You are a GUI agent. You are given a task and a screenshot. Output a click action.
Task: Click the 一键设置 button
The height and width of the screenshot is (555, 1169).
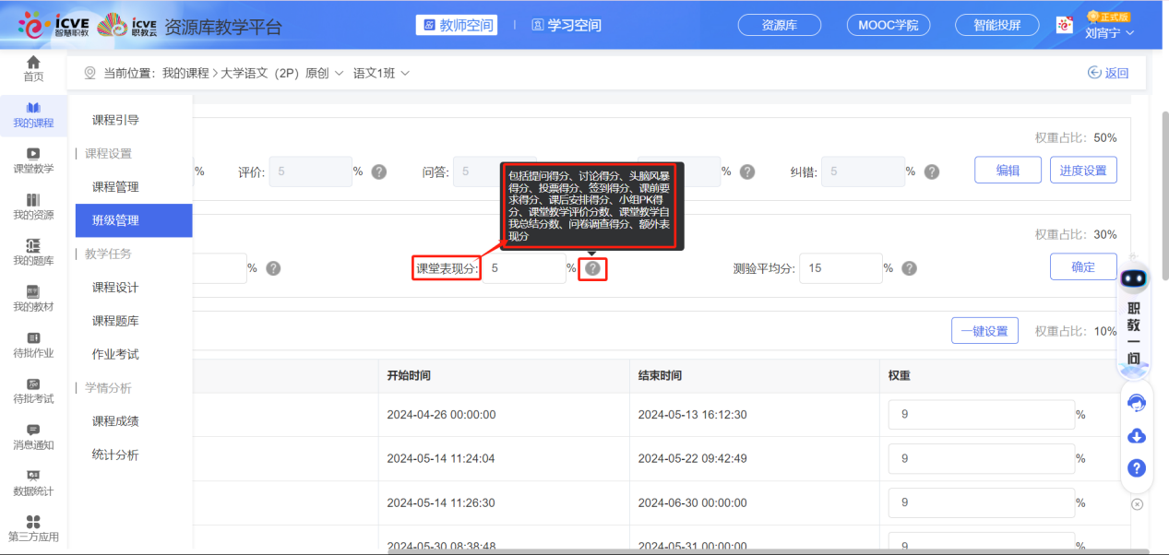coord(984,331)
